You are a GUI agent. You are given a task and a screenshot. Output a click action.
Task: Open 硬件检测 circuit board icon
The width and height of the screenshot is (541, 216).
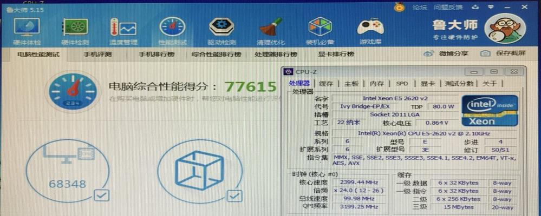pyautogui.click(x=75, y=28)
